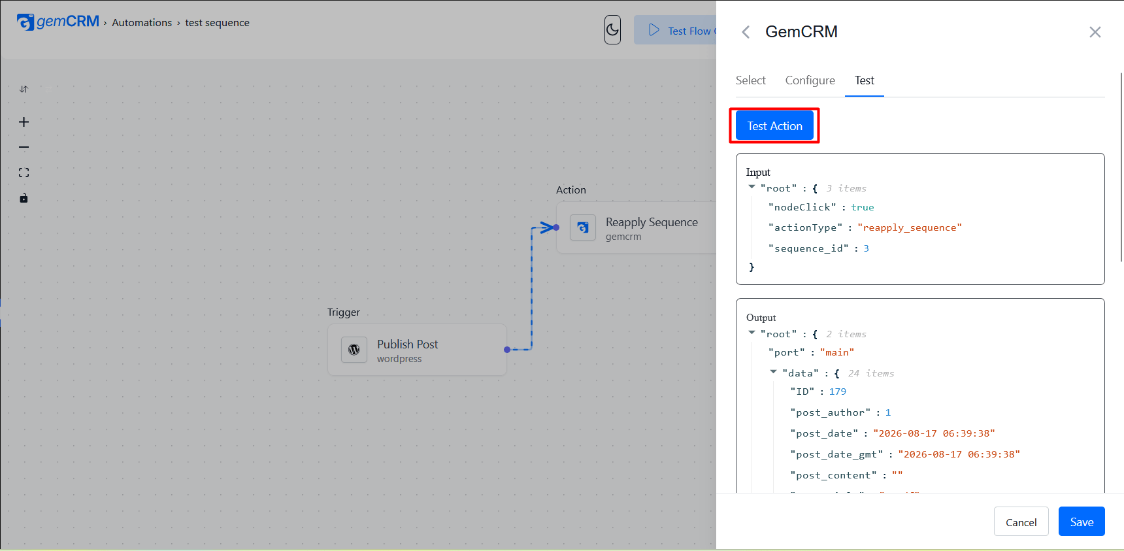Click the fit view icon
The image size is (1124, 551).
point(24,173)
